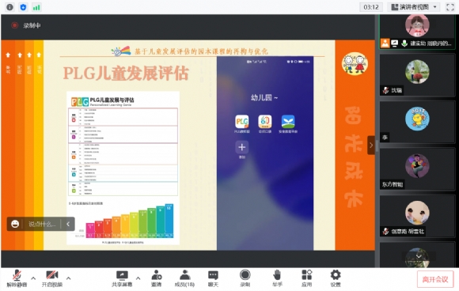This screenshot has width=459, height=291.
Task: Click the 说点什么 chat input field
Action: [42, 225]
